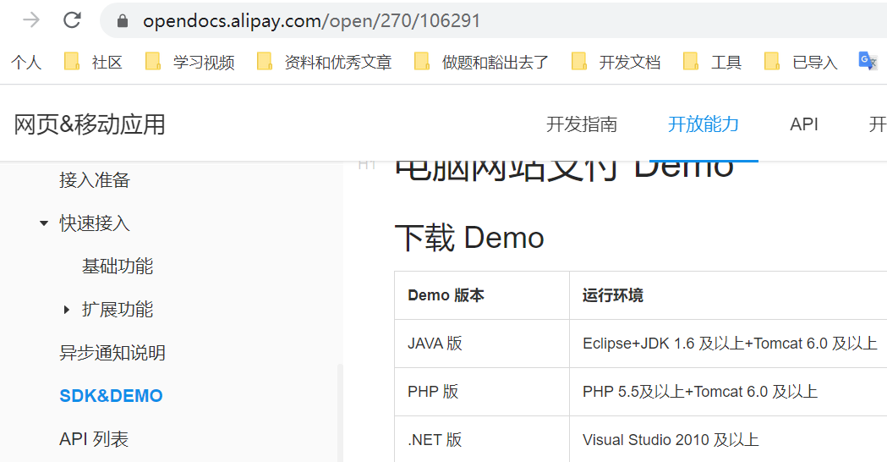
Task: Open the 个人 bookmark
Action: point(26,62)
